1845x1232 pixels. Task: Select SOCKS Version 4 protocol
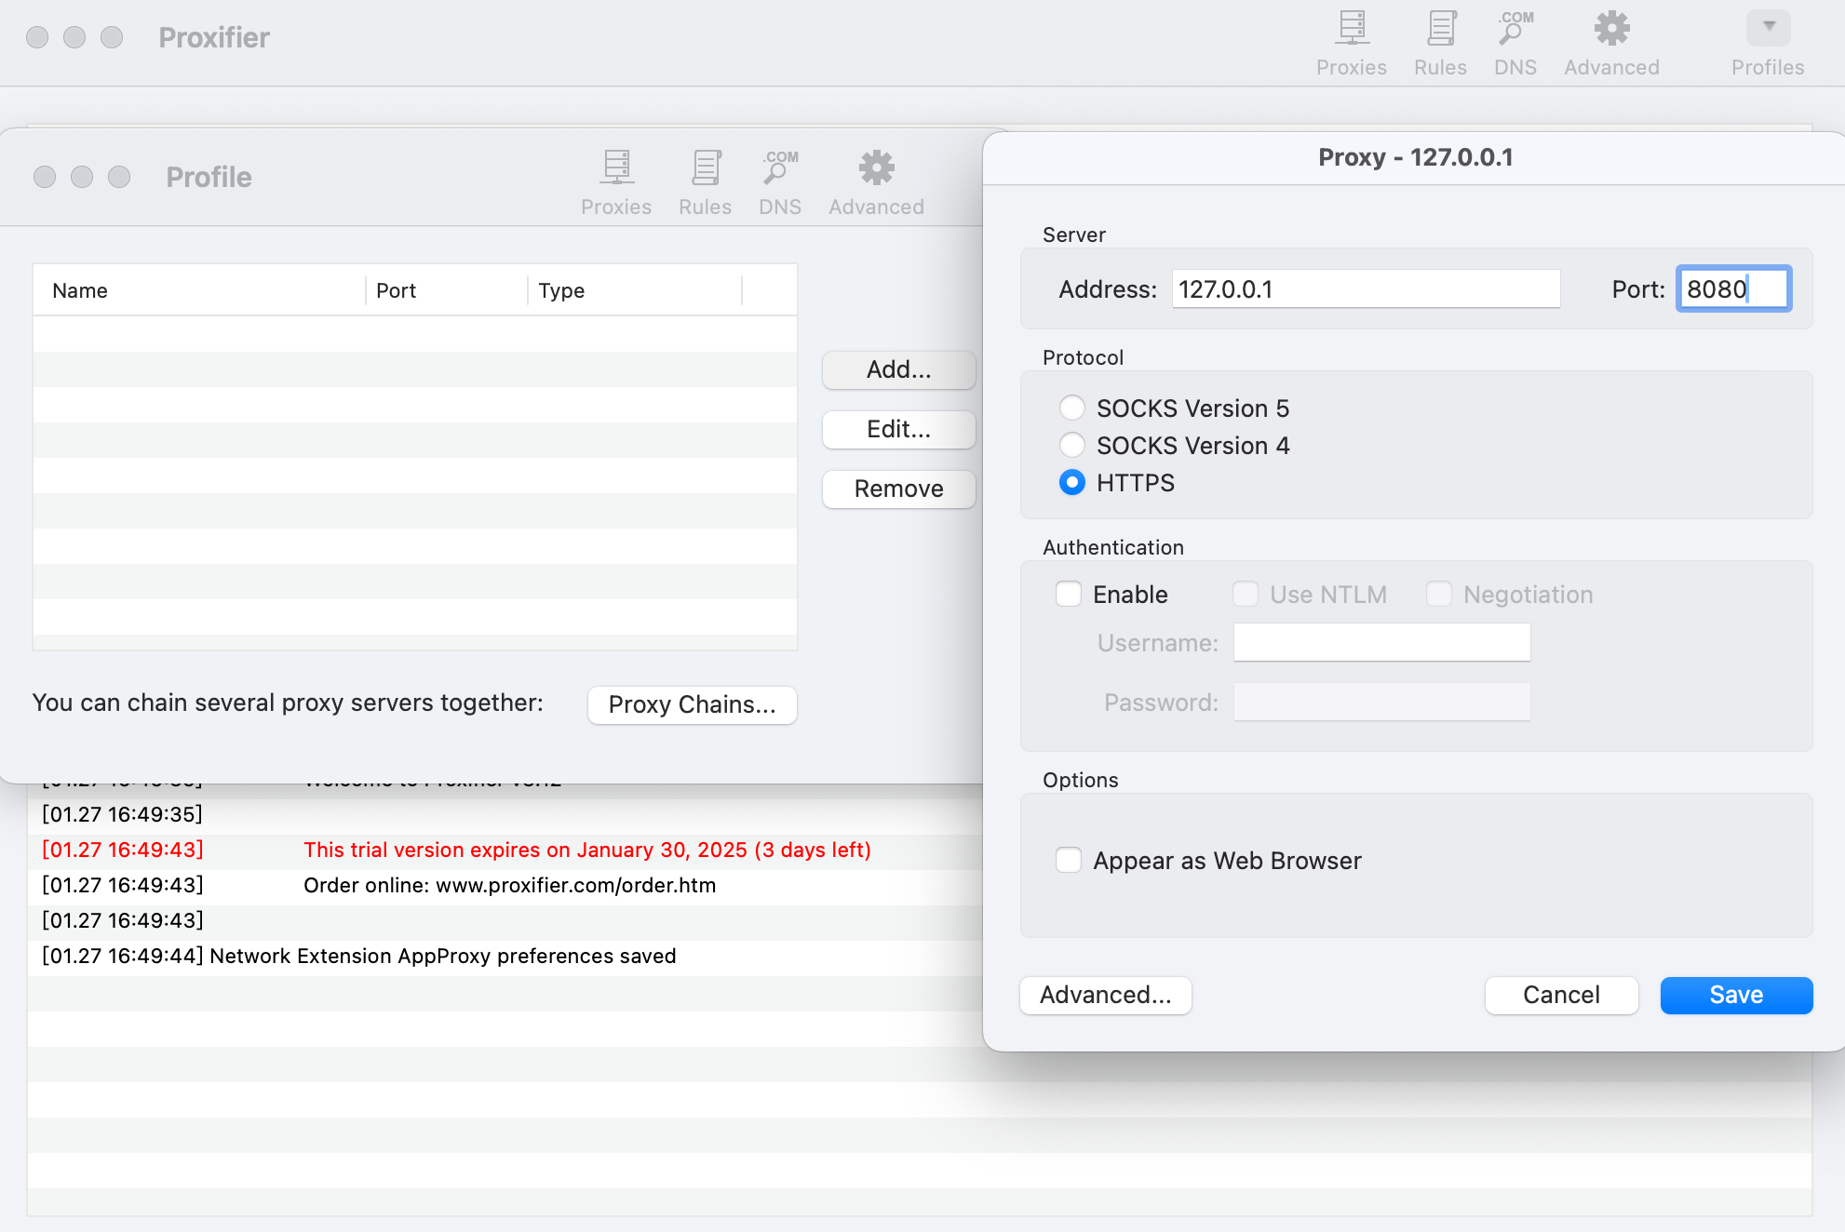click(1072, 445)
